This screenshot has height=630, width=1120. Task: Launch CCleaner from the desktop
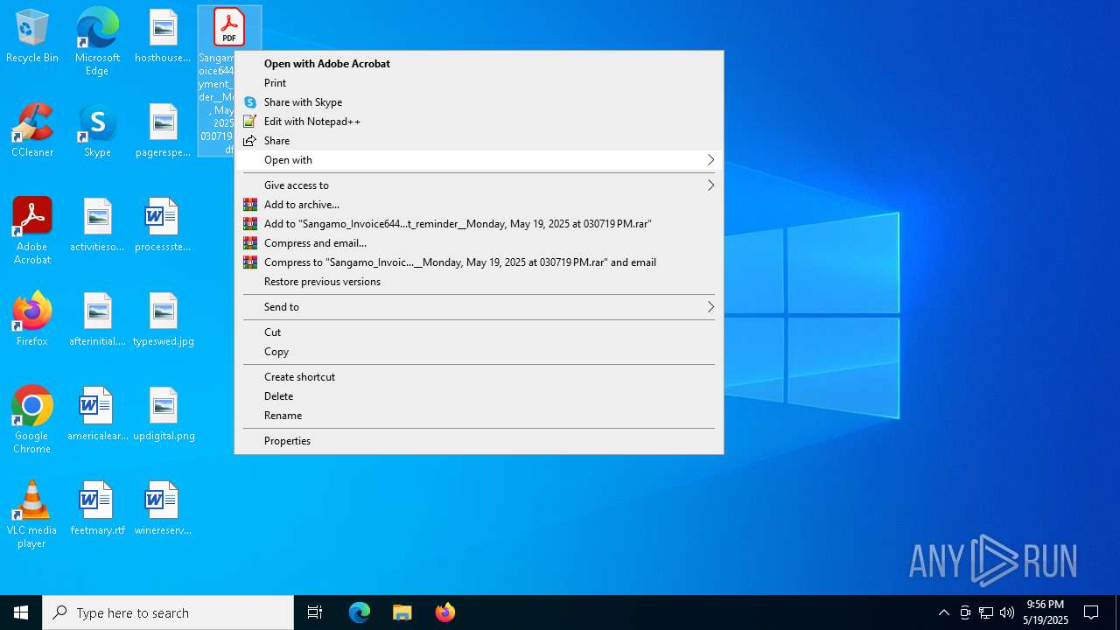32,131
